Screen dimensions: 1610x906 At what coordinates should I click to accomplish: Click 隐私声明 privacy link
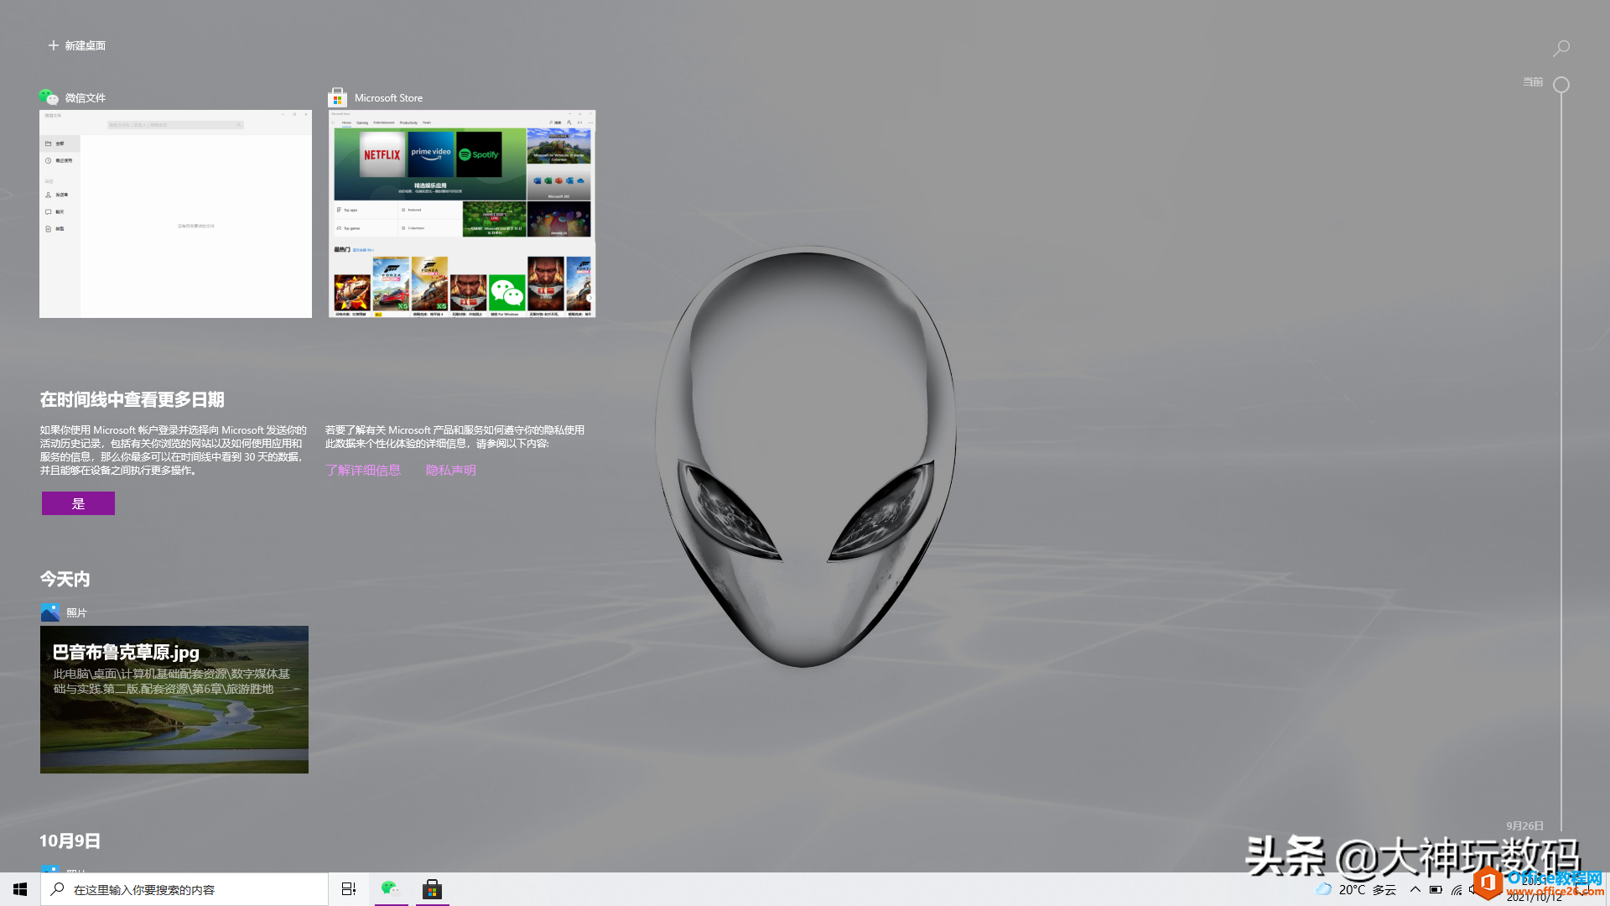(450, 469)
